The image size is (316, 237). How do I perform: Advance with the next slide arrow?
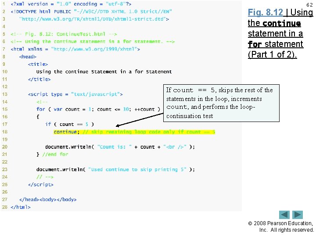pyautogui.click(x=298, y=215)
